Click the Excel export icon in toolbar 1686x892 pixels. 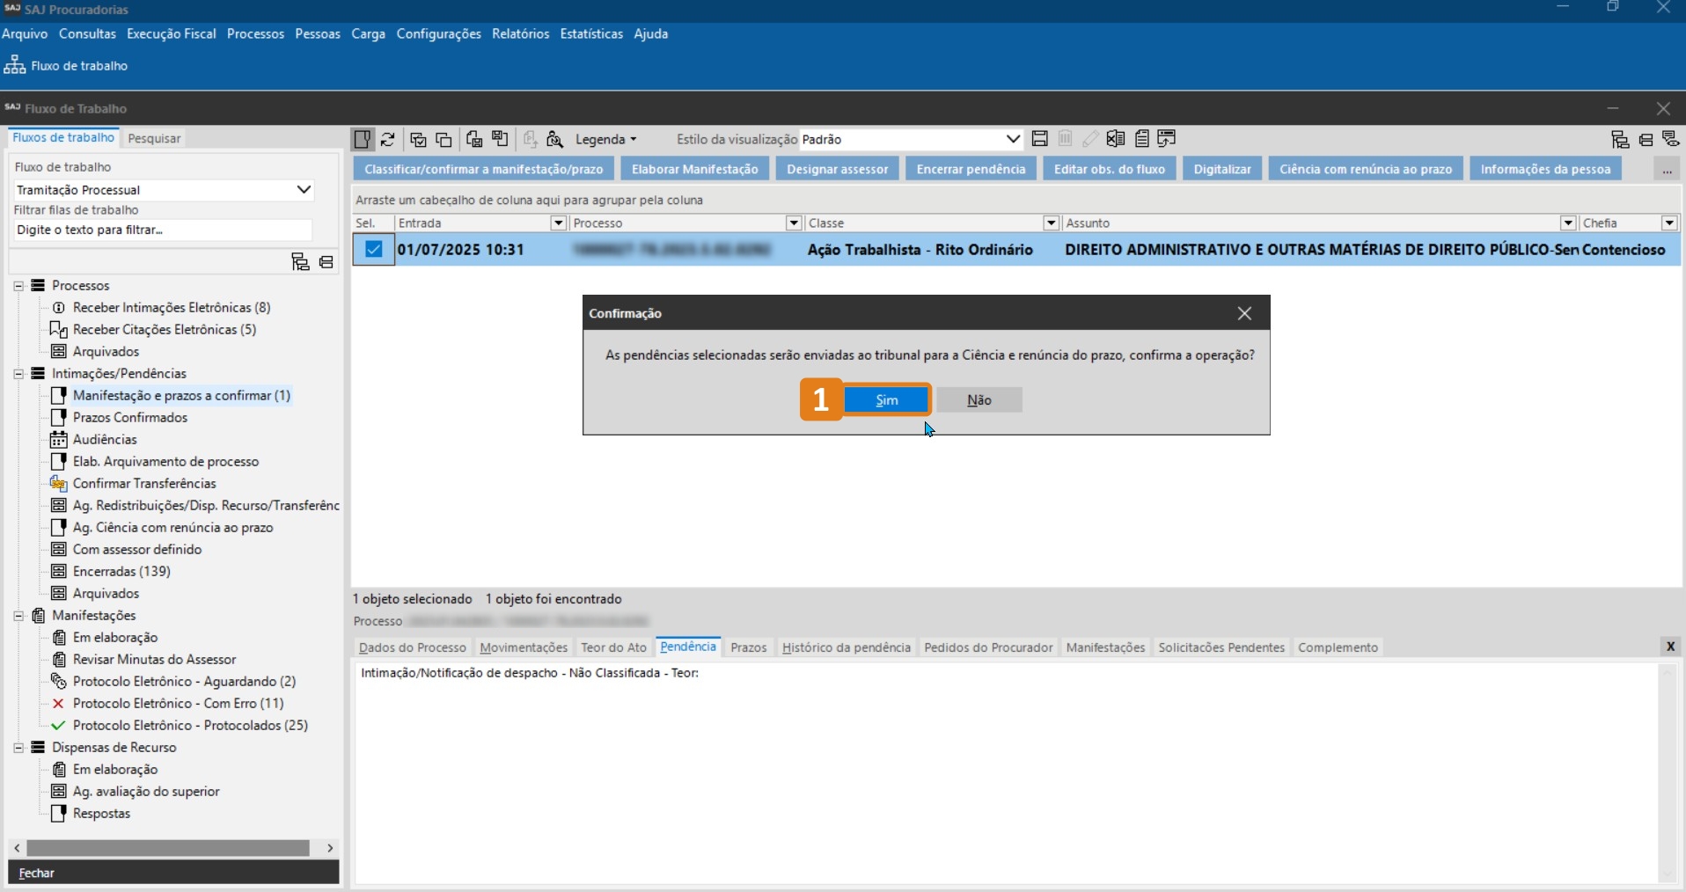pos(1116,139)
